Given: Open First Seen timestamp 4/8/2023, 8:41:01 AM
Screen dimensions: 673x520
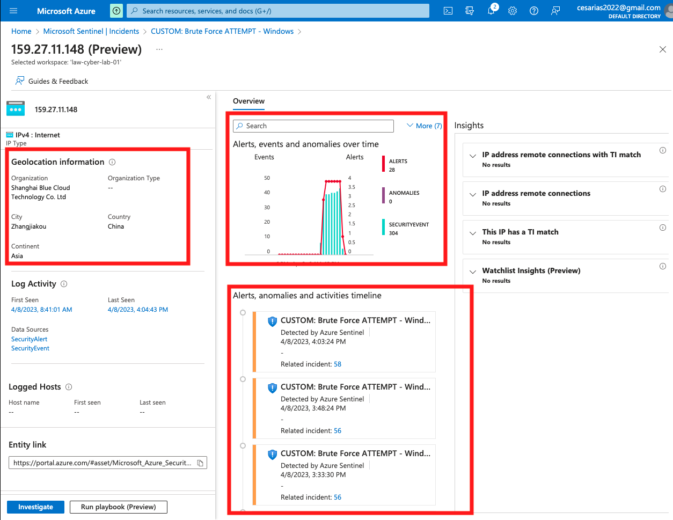Looking at the screenshot, I should (x=42, y=310).
